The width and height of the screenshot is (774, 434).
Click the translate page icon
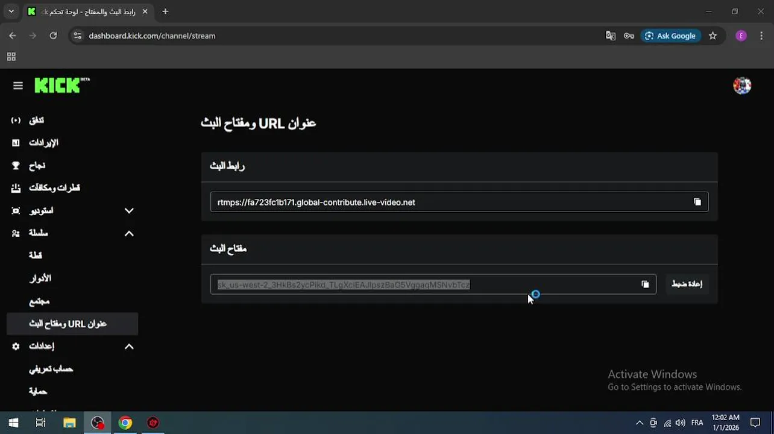[611, 36]
